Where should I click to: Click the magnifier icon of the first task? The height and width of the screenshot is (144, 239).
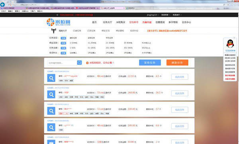51,78
